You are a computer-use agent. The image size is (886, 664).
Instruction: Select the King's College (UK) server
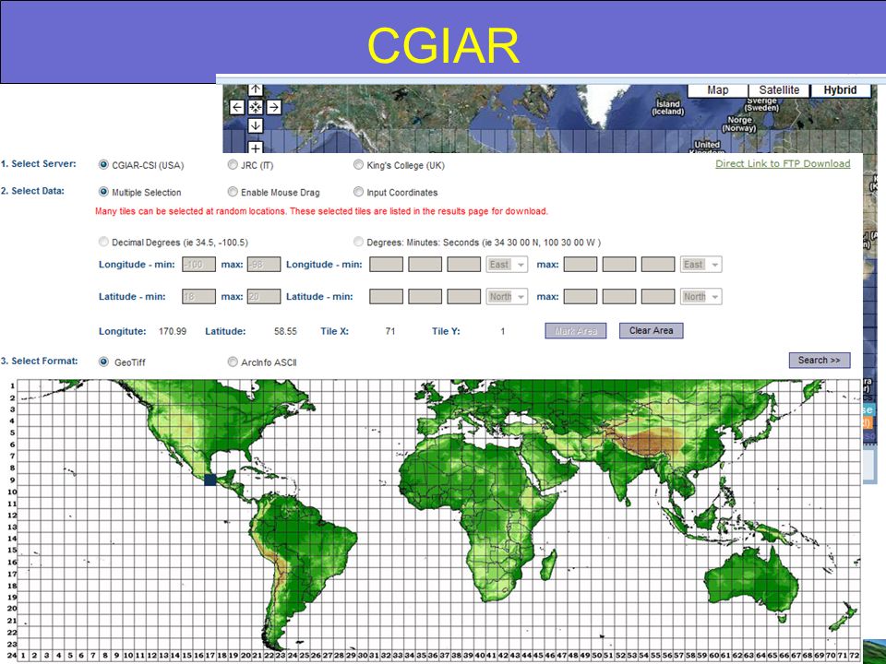[x=358, y=165]
